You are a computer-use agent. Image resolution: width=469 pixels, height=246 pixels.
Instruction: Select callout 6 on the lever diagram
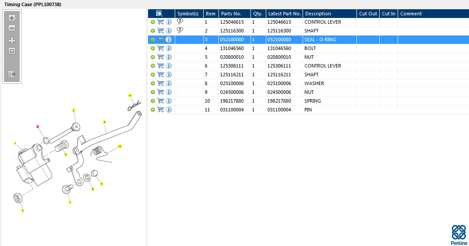[104, 122]
